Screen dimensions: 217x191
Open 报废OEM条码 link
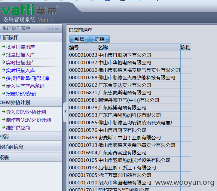click(x=21, y=94)
